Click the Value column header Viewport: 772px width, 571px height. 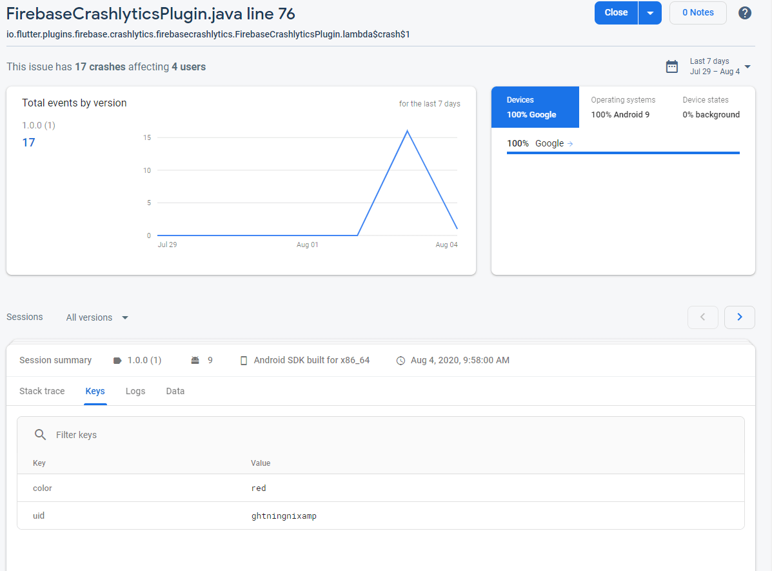(x=261, y=463)
